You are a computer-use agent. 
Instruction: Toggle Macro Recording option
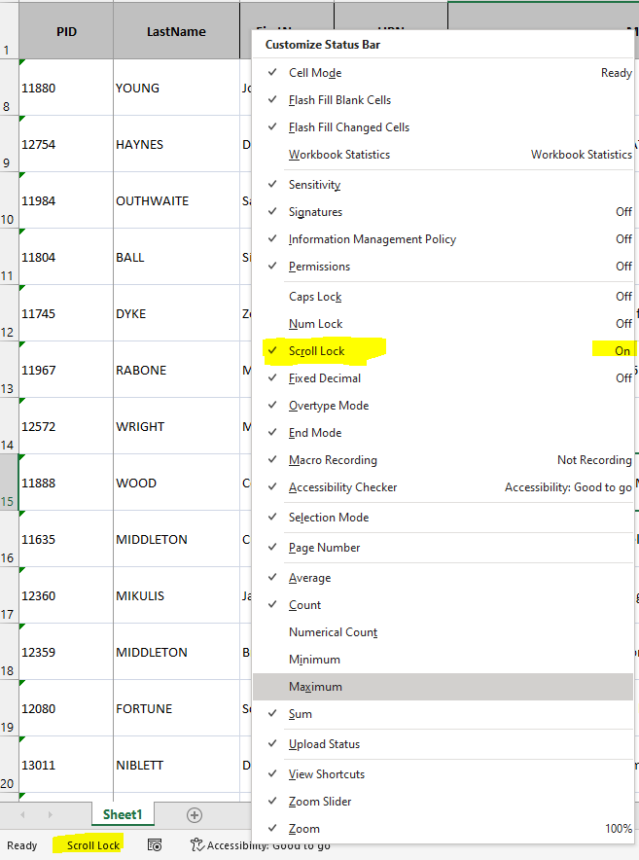click(x=444, y=460)
